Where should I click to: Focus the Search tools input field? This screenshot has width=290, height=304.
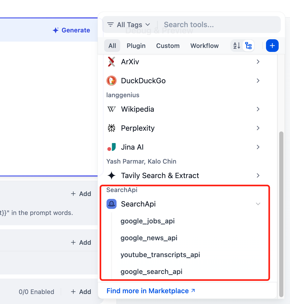[219, 25]
